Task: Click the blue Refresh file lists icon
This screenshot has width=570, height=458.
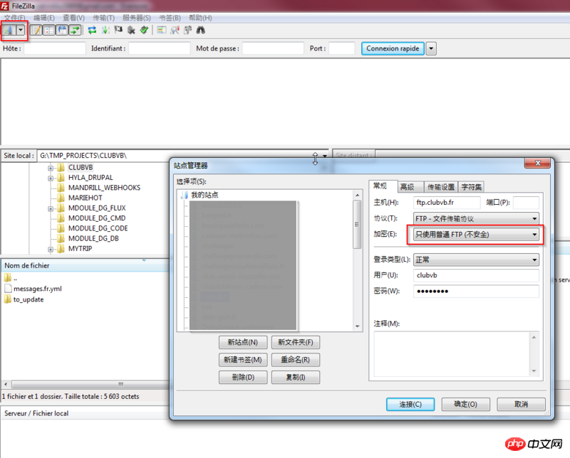Action: tap(93, 30)
